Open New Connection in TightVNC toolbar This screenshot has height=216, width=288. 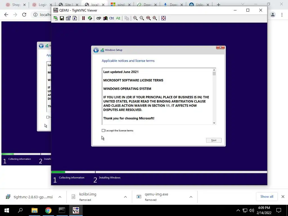click(x=55, y=18)
